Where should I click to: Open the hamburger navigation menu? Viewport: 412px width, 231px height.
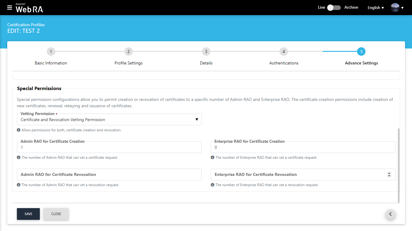point(10,8)
